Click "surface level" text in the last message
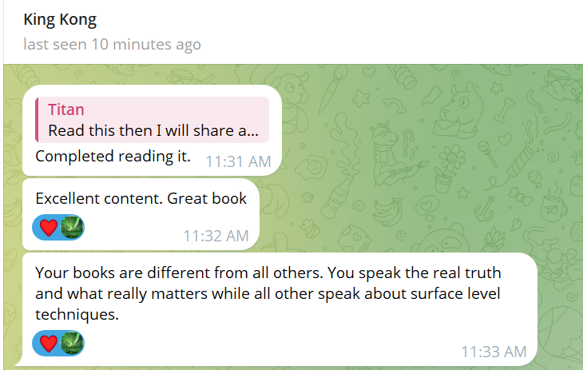 [455, 294]
